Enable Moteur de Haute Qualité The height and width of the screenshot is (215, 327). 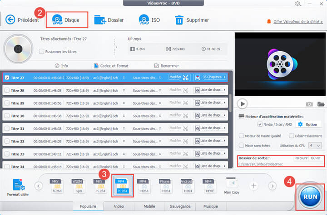[x=241, y=136]
